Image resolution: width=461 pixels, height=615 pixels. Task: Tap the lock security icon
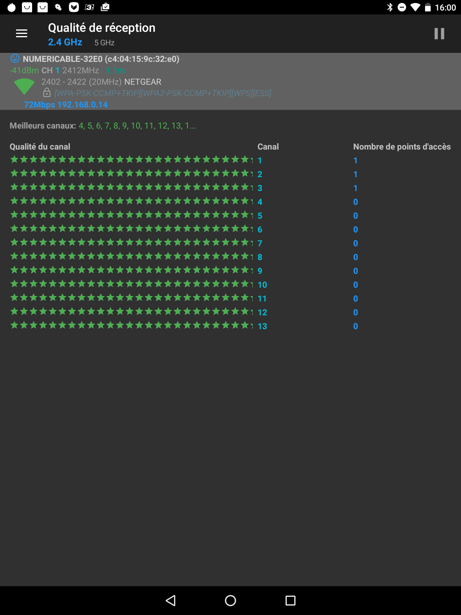tap(47, 92)
